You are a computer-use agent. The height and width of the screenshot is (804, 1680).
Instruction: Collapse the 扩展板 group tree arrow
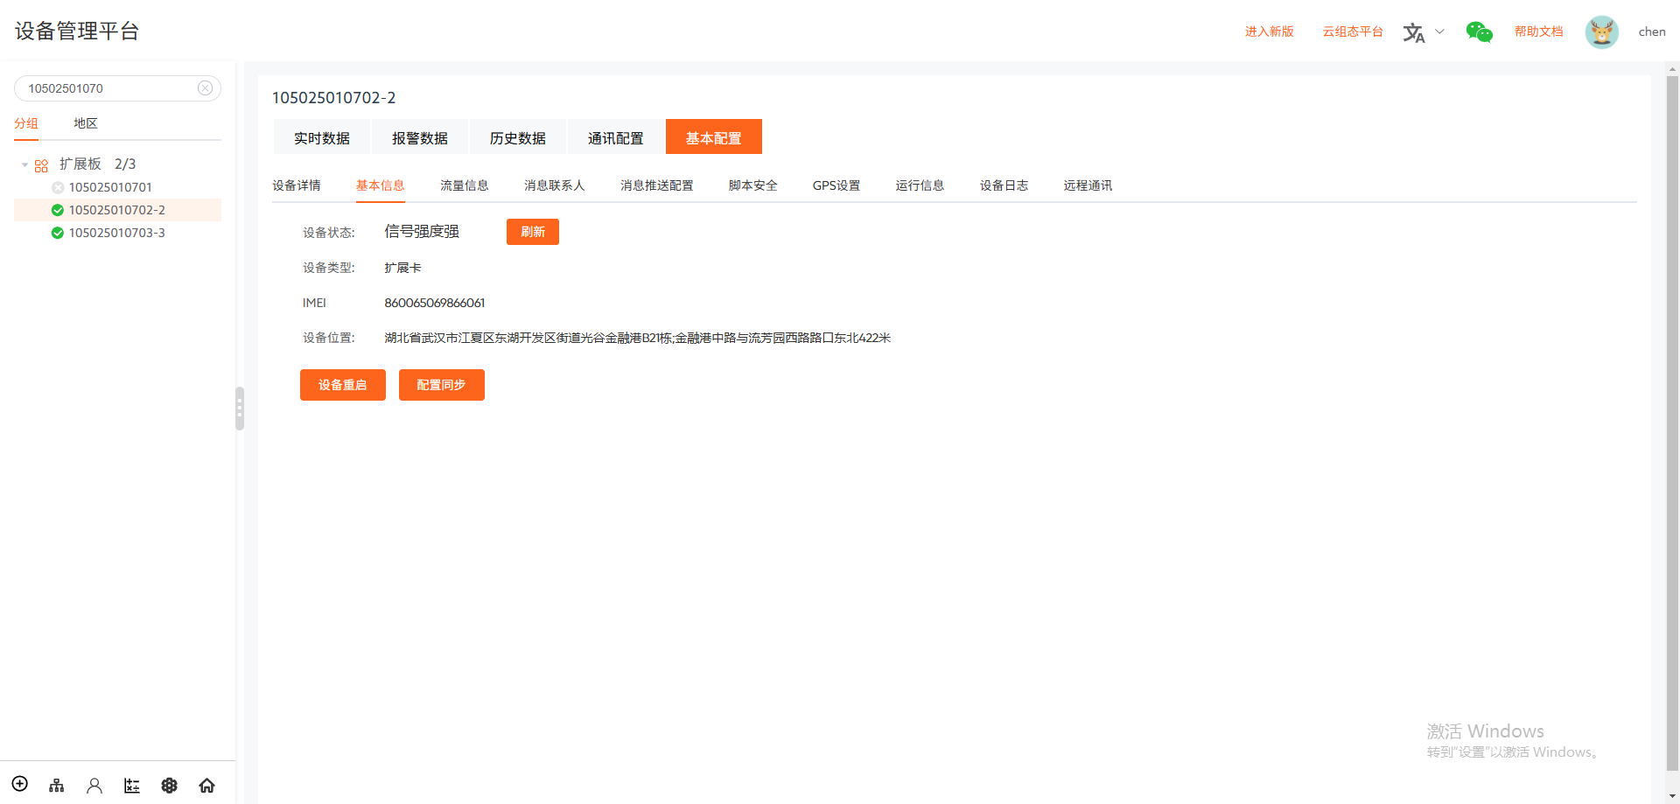[x=24, y=164]
